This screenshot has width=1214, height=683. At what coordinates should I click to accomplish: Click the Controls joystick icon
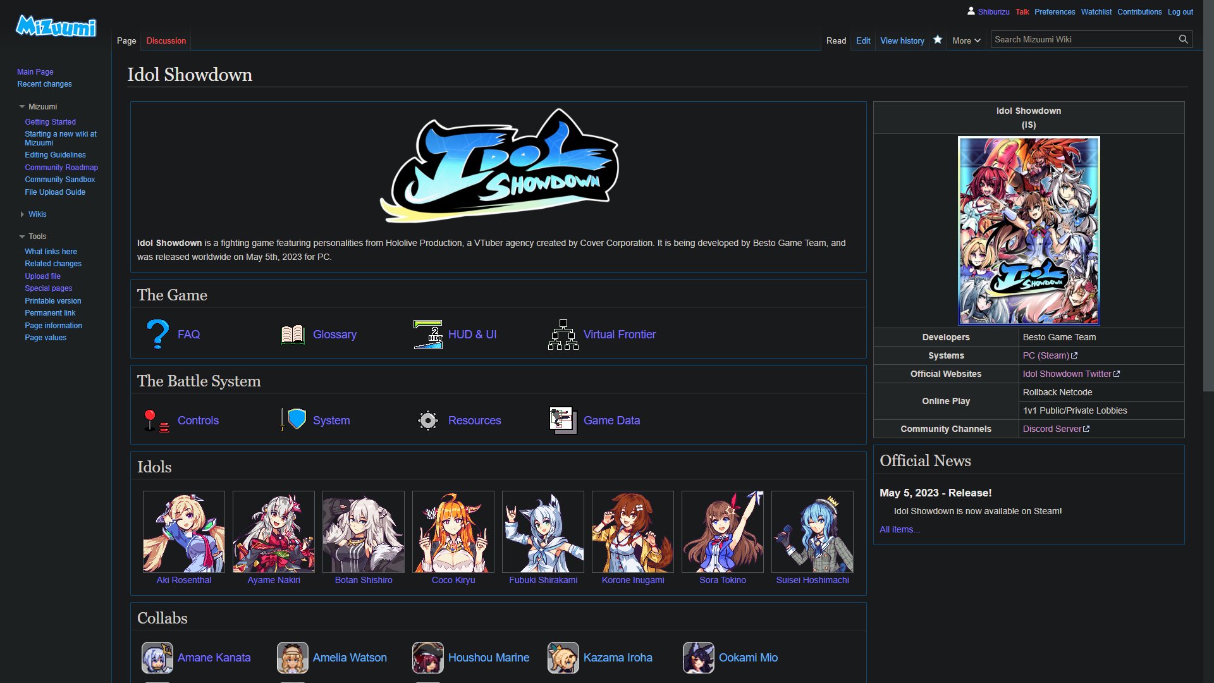click(156, 421)
